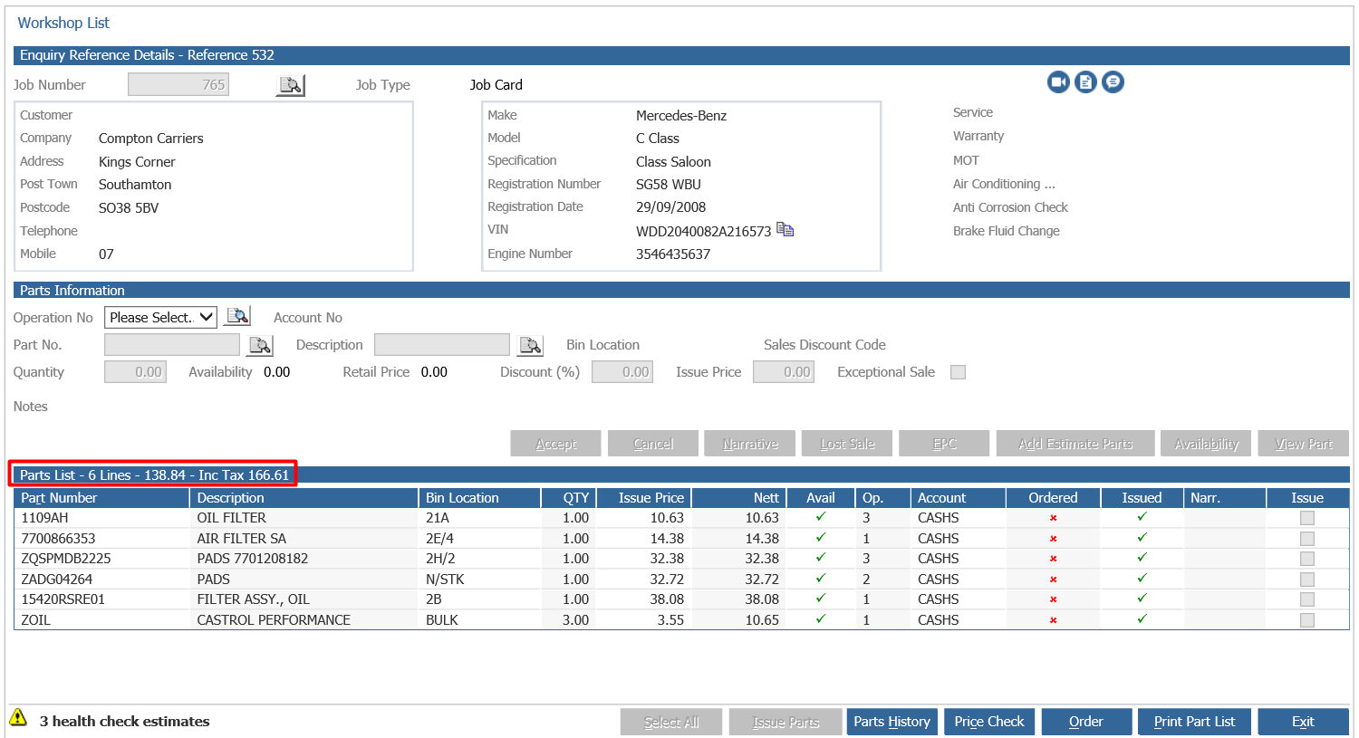Click the Avail tick for ZOIL row
1359x738 pixels.
point(821,619)
